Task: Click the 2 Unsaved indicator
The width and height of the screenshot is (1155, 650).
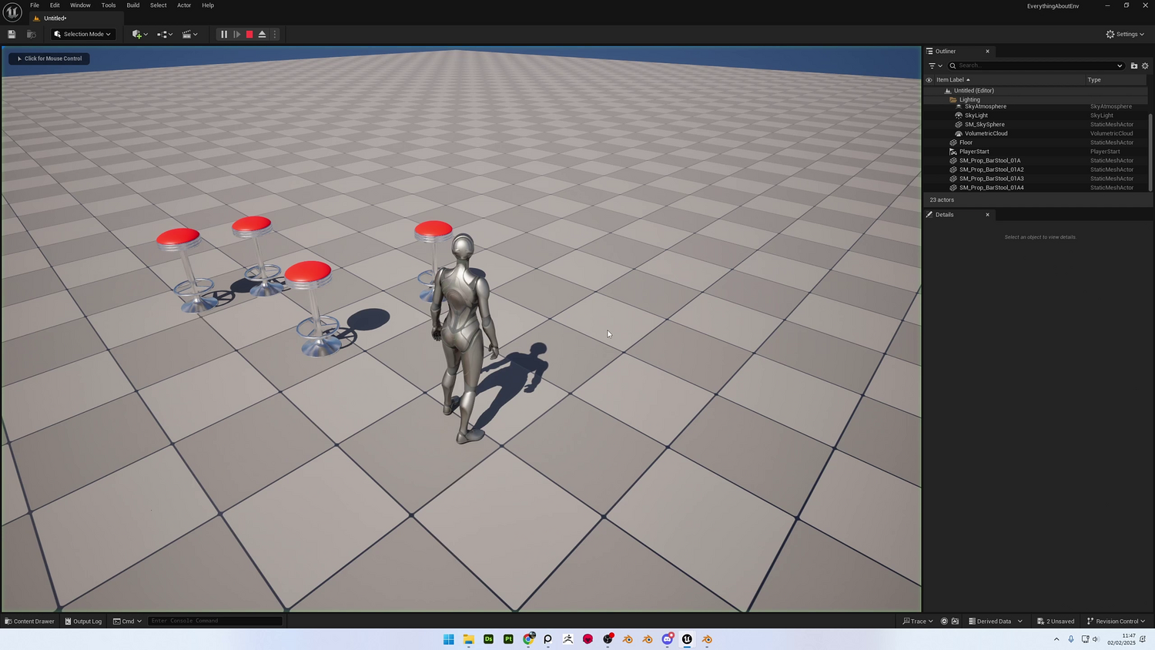Action: 1056,622
